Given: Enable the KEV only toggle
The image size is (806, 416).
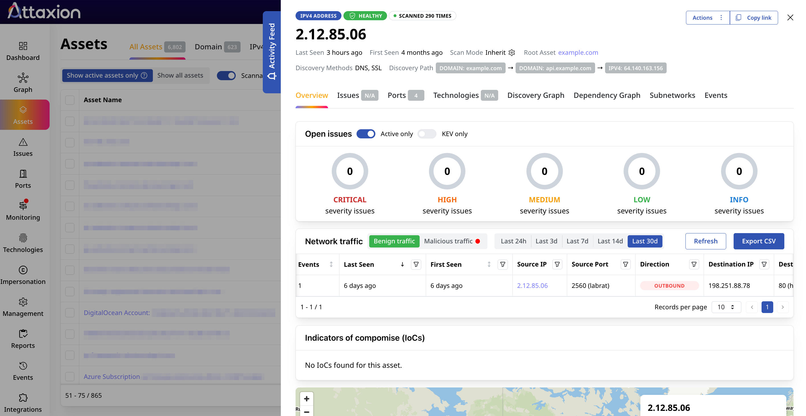Looking at the screenshot, I should tap(427, 134).
